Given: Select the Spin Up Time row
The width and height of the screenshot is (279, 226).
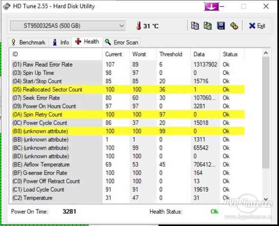Looking at the screenshot, I should pyautogui.click(x=128, y=73).
